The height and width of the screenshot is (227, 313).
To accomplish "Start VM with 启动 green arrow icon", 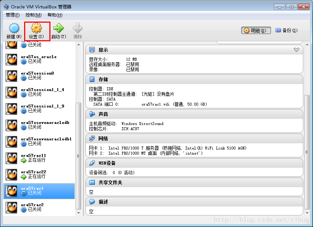I will click(x=59, y=28).
